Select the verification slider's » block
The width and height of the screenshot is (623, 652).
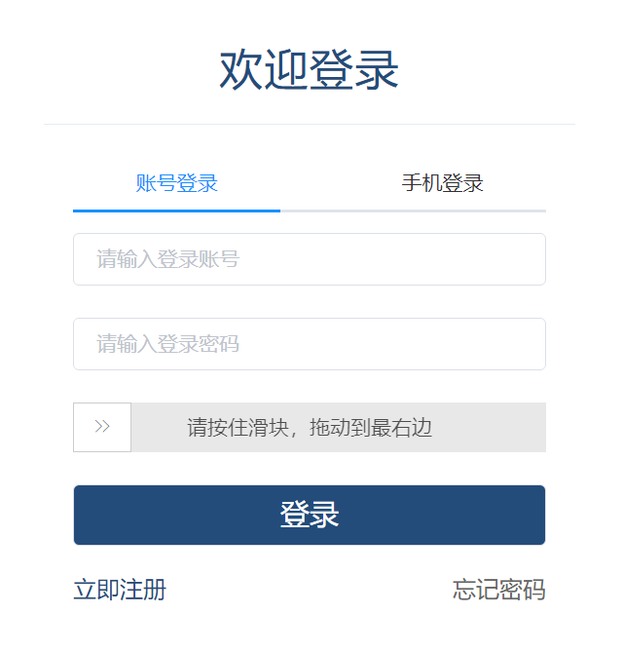coord(102,427)
